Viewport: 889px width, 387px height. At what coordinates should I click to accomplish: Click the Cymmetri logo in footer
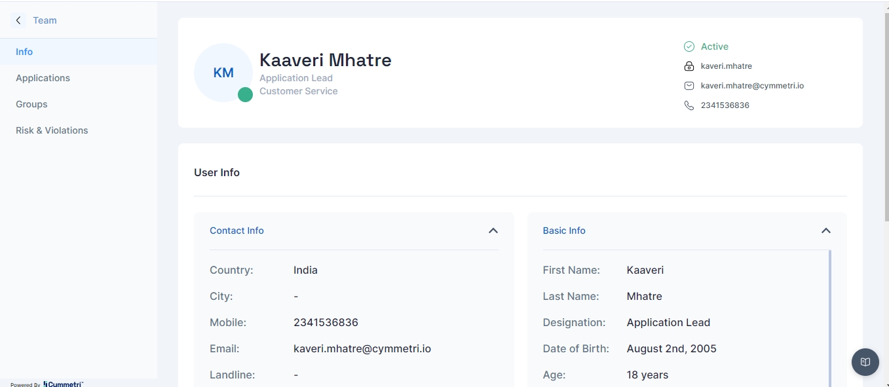64,384
